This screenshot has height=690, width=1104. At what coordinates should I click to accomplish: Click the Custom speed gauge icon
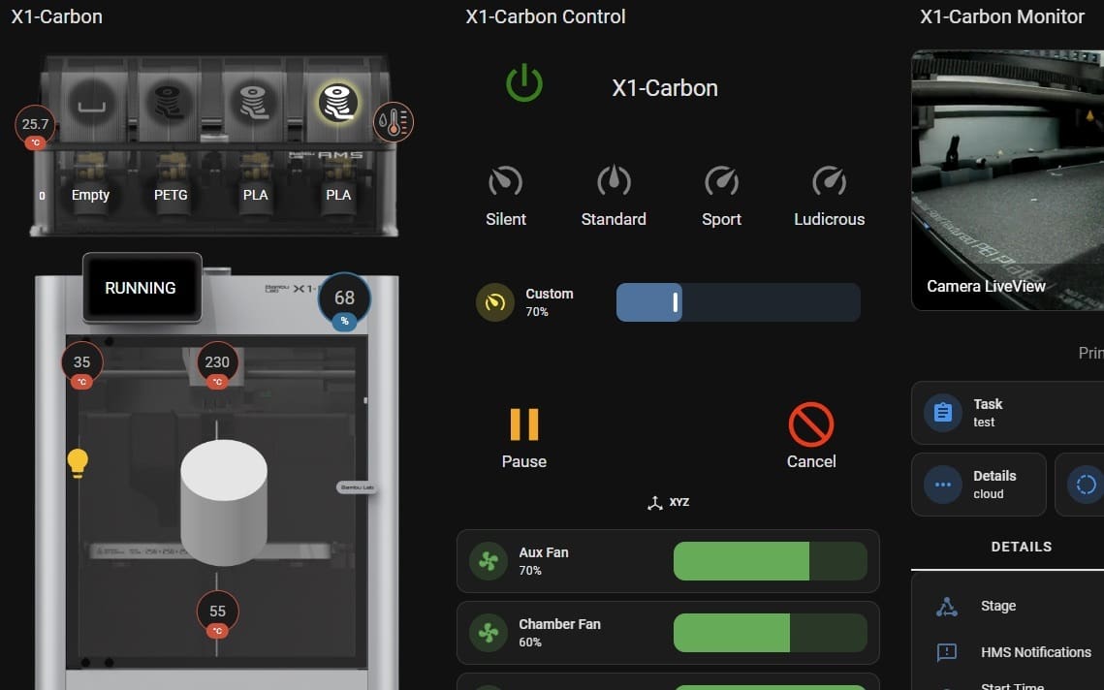point(495,302)
